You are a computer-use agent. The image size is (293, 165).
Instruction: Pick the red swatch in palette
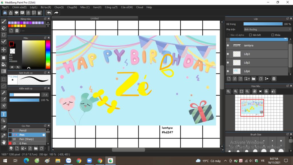click(x=9, y=26)
